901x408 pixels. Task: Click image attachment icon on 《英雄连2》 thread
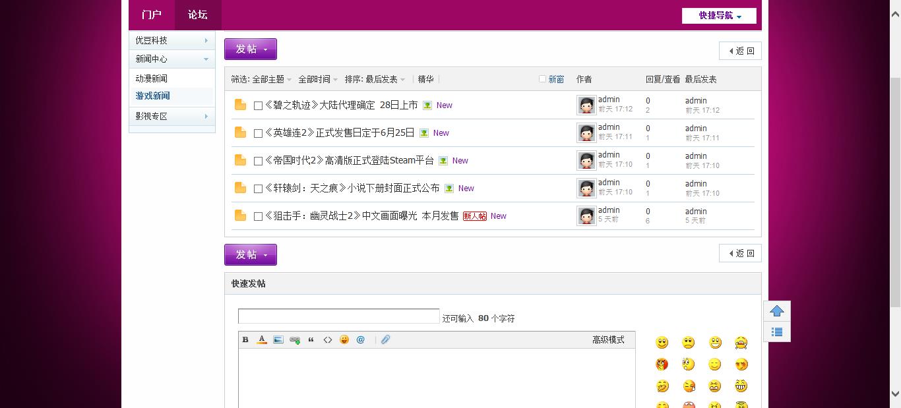(424, 133)
